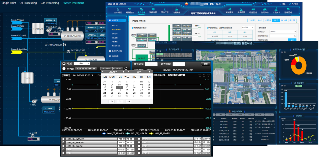This screenshot has width=323, height=157.
Task: Switch to the Oil Processing tab
Action: pos(28,3)
